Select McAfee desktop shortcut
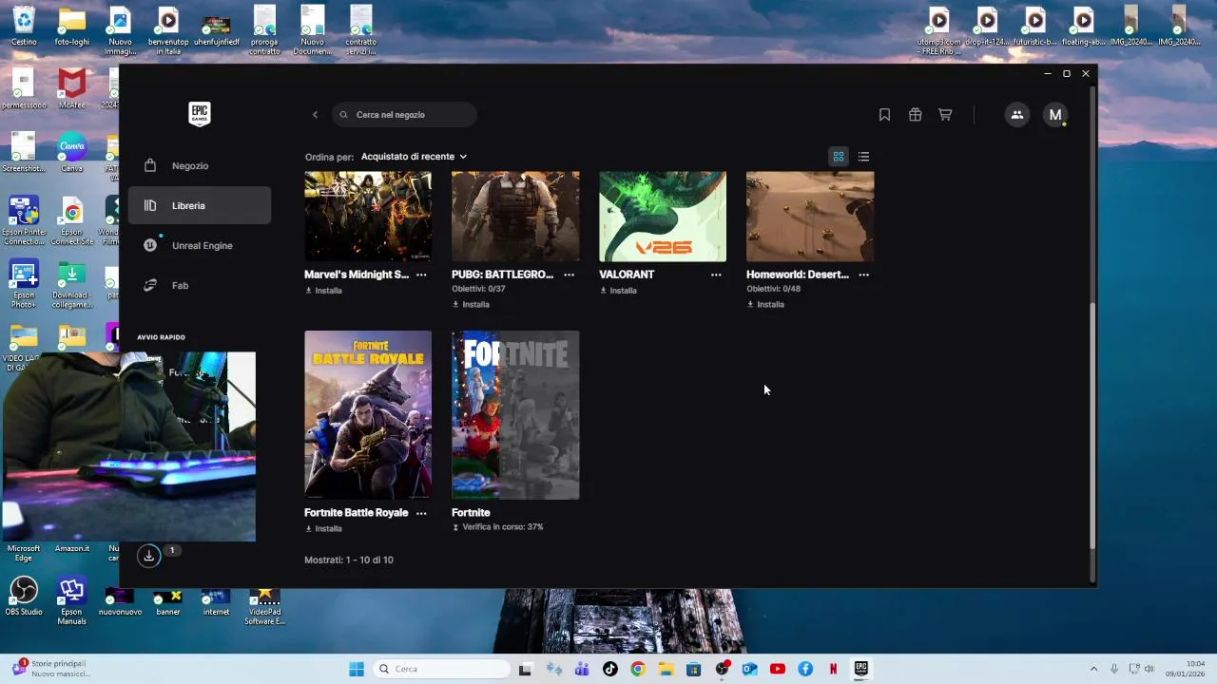 [72, 88]
